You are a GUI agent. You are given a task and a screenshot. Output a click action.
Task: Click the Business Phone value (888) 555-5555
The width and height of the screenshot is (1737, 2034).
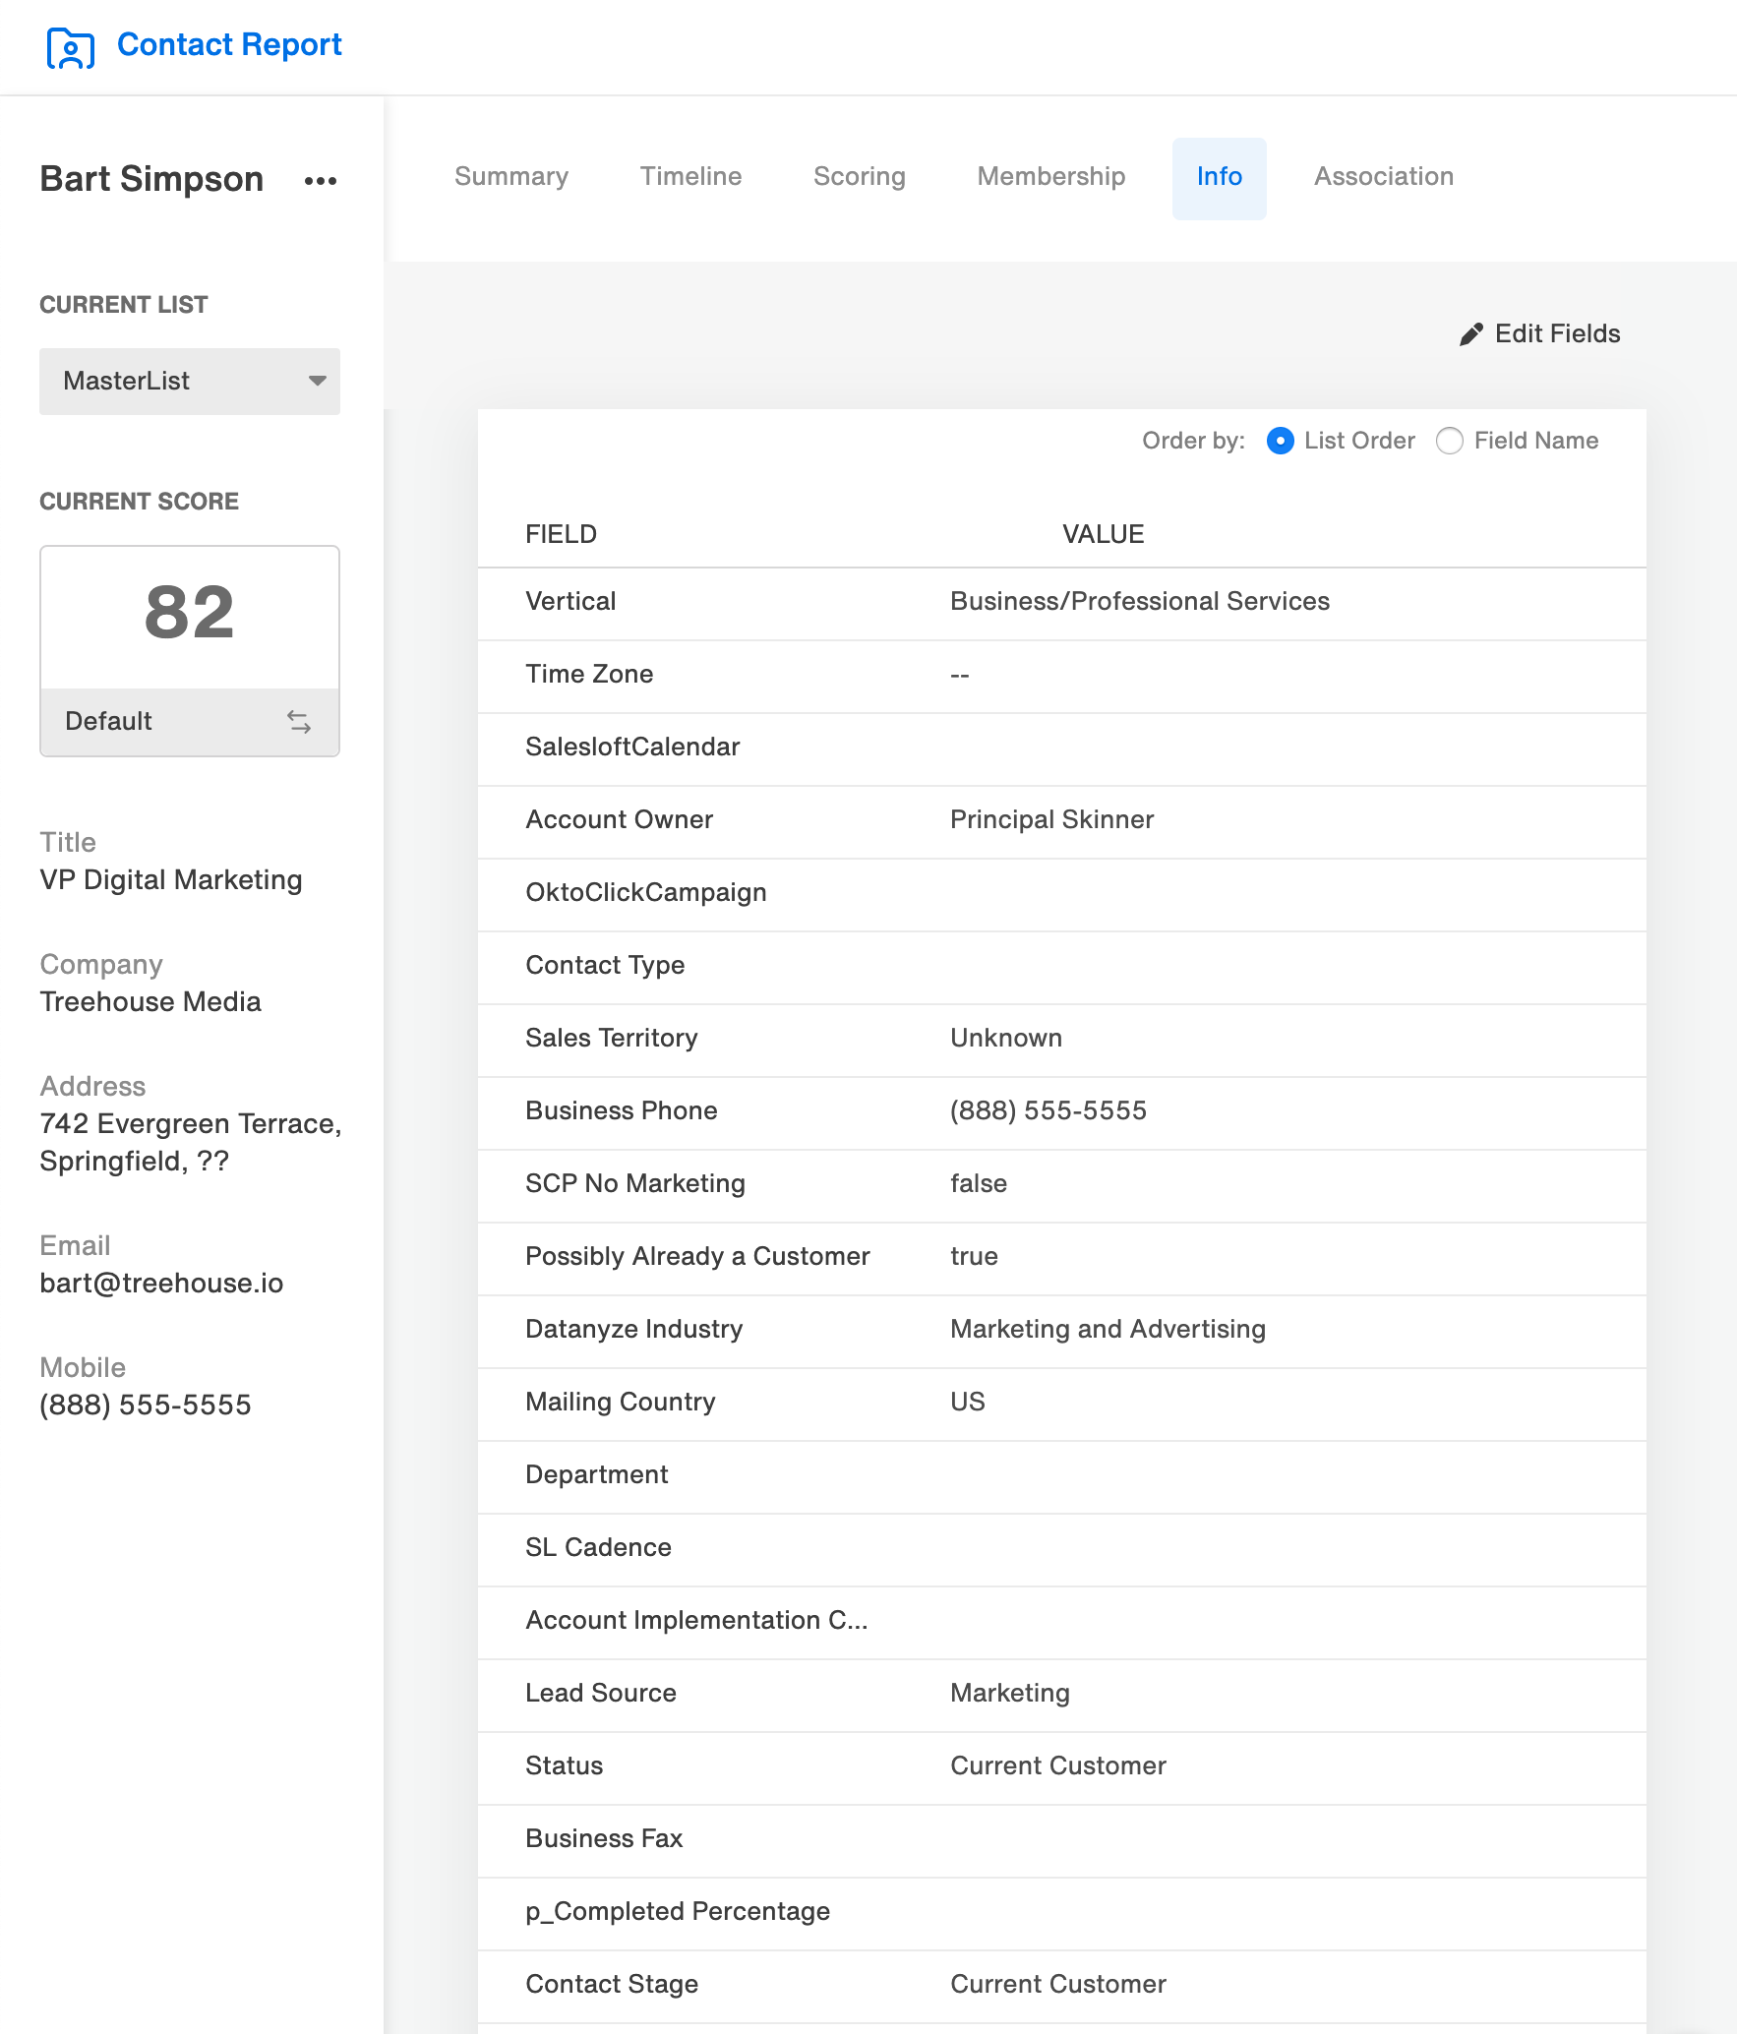click(x=1048, y=1111)
